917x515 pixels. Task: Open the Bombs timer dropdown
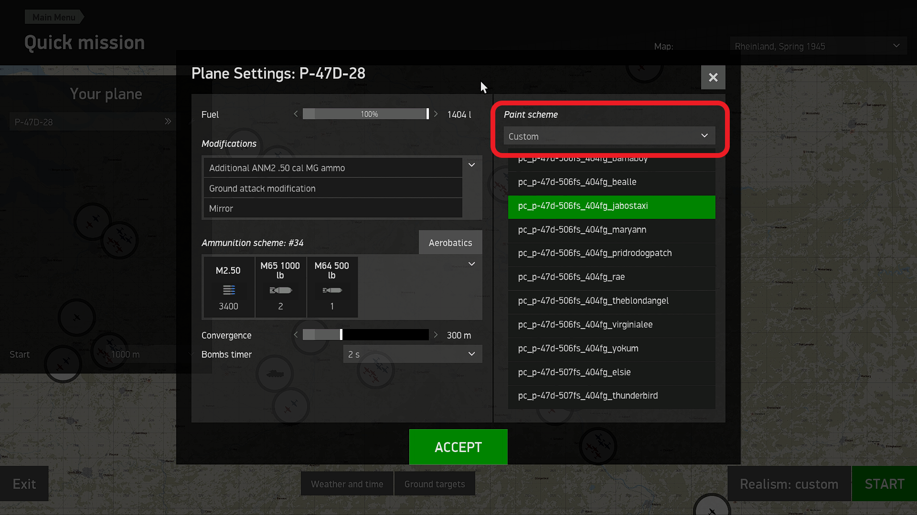point(412,354)
